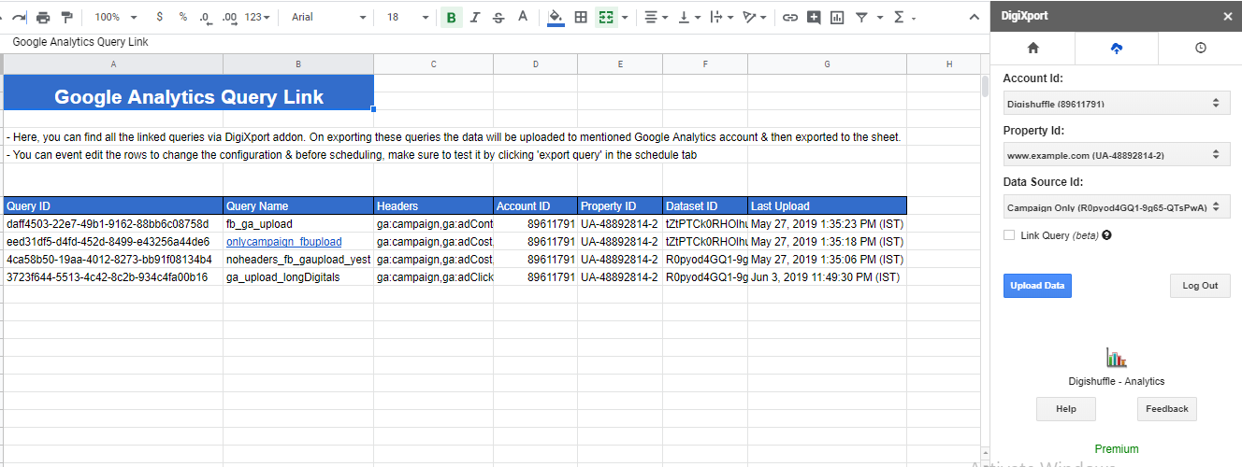1242x467 pixels.
Task: Select cell Jun 3, 2019 11:49:30 PM
Action: click(x=827, y=277)
